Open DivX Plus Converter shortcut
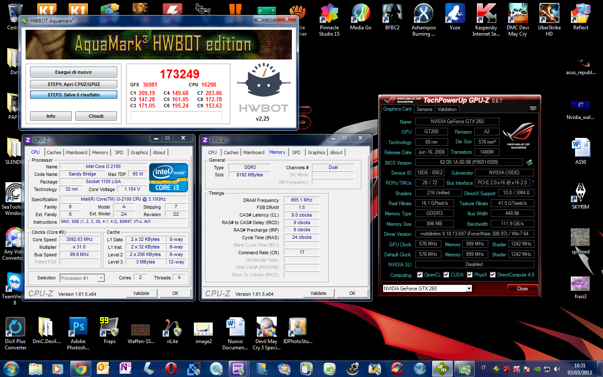This screenshot has height=377, width=603. (15, 333)
